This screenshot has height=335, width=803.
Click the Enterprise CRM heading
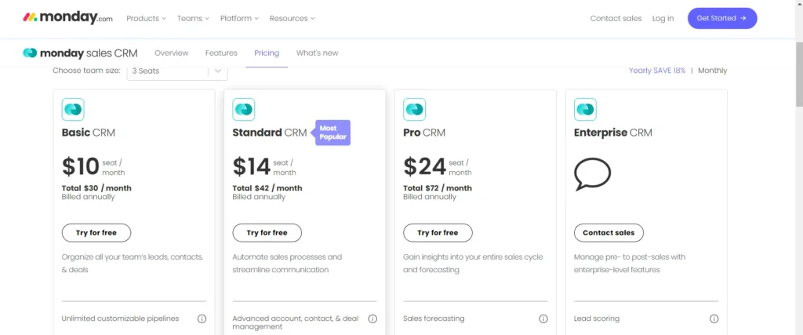click(613, 133)
